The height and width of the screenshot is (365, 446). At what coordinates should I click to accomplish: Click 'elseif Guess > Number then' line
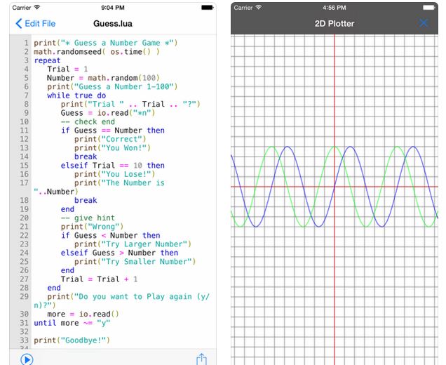click(x=119, y=253)
